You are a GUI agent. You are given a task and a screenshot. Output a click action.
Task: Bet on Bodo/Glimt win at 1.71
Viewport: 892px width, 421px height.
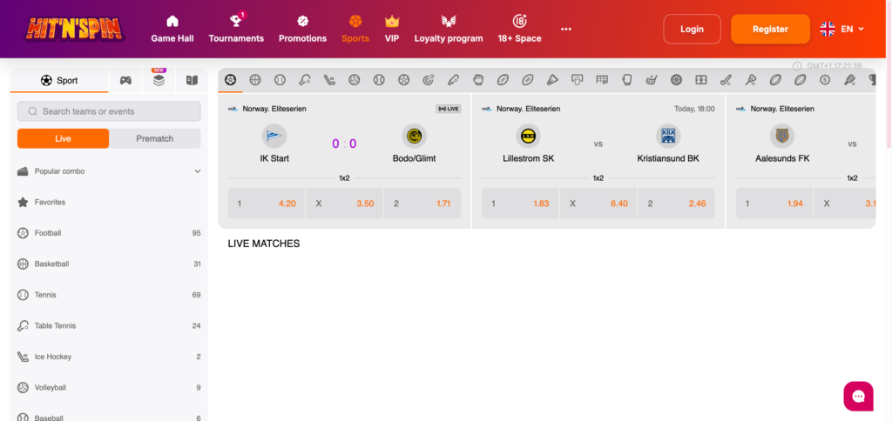point(422,204)
